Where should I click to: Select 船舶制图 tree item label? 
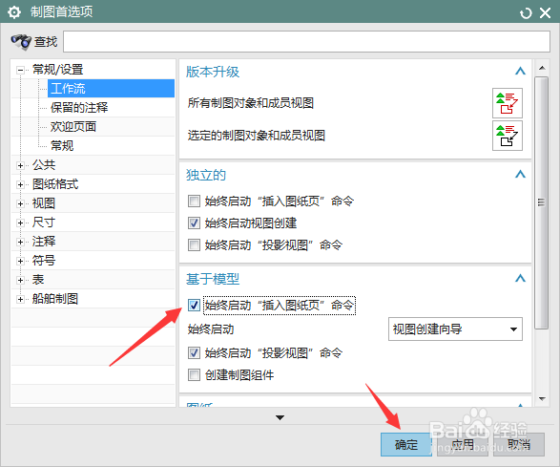click(x=55, y=299)
